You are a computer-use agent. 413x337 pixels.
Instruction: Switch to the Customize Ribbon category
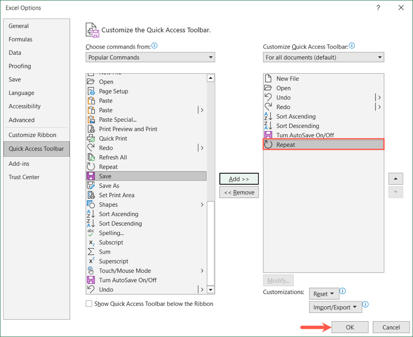tap(32, 135)
